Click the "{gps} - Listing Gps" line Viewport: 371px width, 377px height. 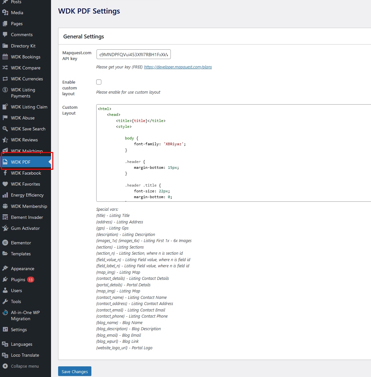click(112, 228)
